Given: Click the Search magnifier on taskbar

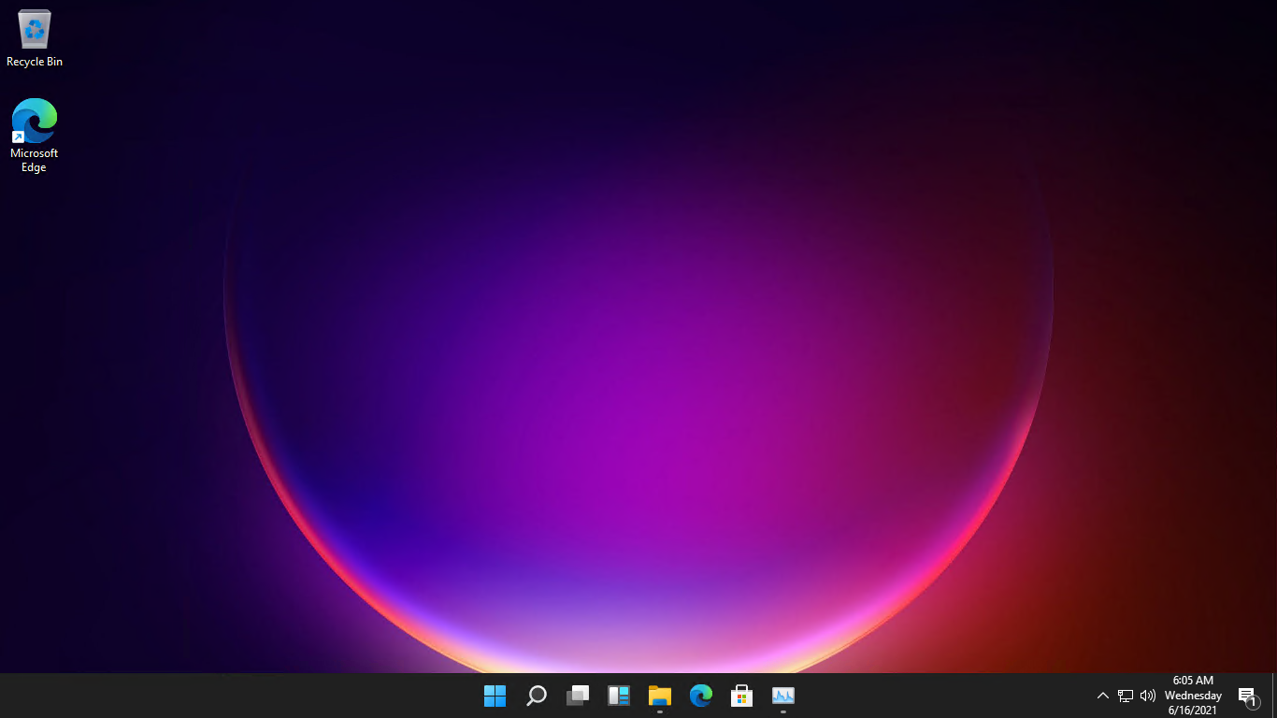Looking at the screenshot, I should pos(537,696).
